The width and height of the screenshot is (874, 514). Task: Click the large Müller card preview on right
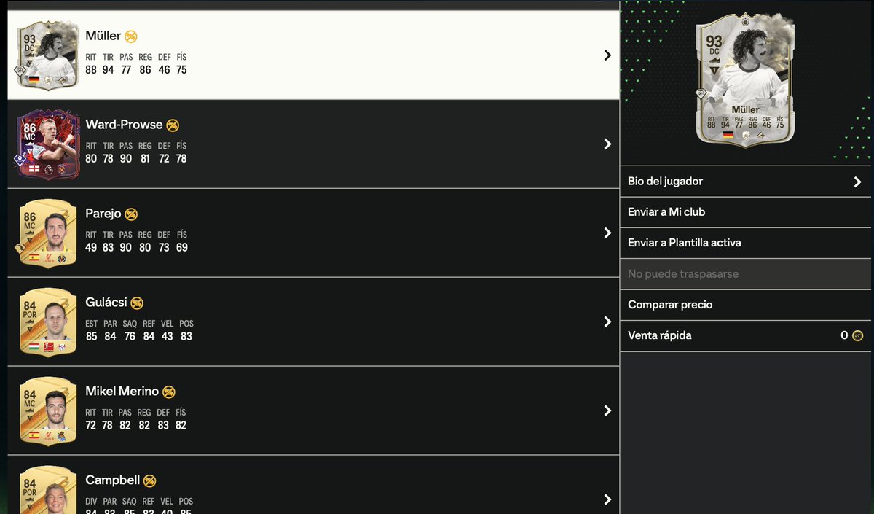[745, 80]
